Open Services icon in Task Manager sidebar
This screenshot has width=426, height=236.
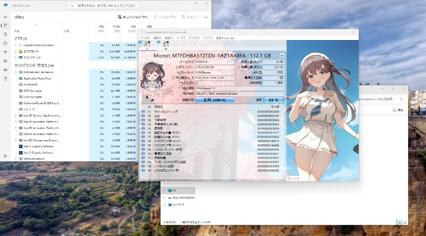5,79
